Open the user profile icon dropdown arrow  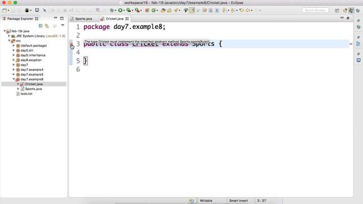click(x=31, y=11)
